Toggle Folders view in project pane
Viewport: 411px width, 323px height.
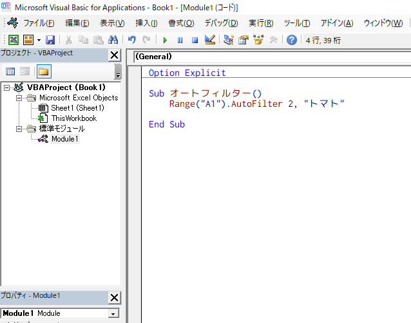coord(44,71)
